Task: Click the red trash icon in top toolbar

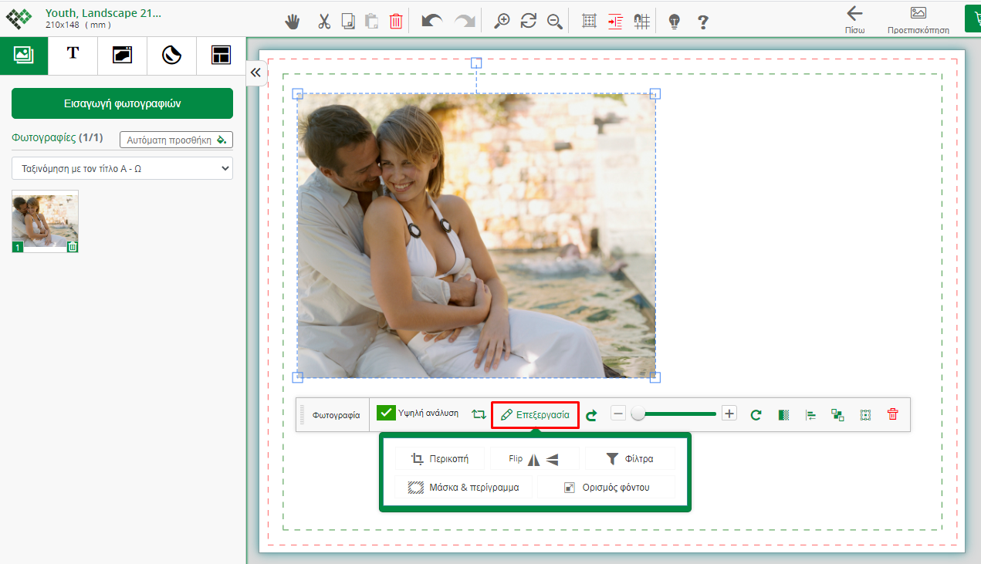Action: tap(396, 22)
